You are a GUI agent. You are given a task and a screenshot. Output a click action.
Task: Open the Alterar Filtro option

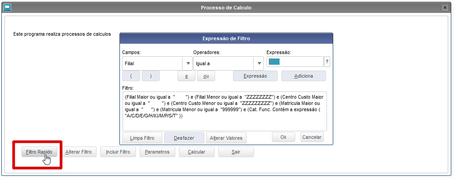pyautogui.click(x=78, y=152)
